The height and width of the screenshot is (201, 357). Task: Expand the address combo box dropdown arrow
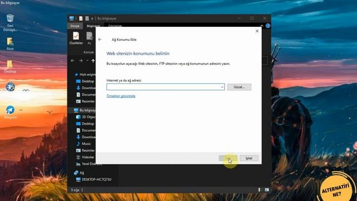(222, 87)
